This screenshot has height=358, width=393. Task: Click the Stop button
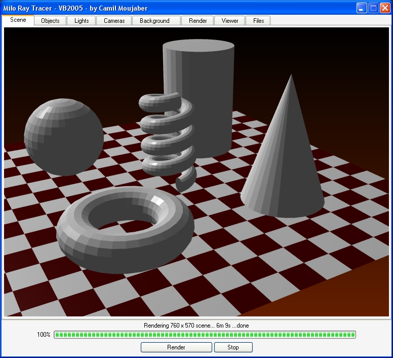coord(233,347)
